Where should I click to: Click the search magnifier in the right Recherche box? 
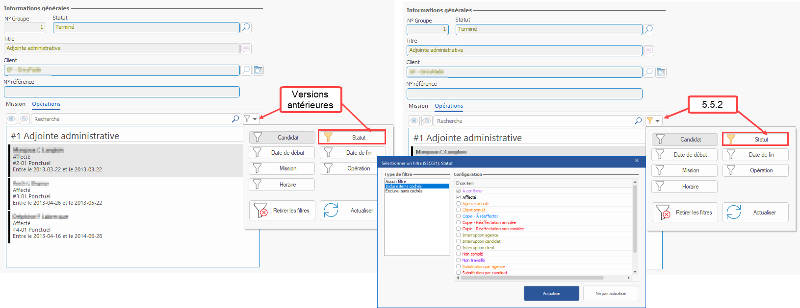coord(638,121)
